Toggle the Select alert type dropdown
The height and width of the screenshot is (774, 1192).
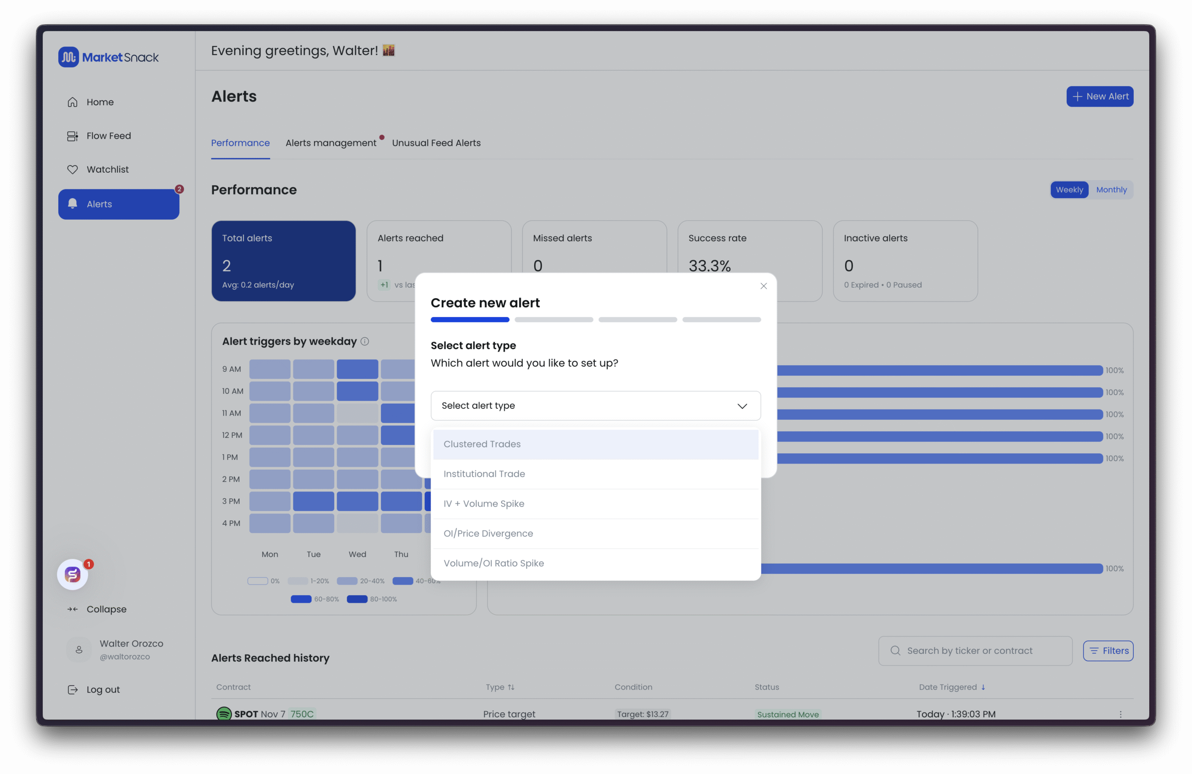click(595, 405)
